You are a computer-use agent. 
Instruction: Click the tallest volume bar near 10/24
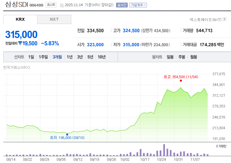164,150
